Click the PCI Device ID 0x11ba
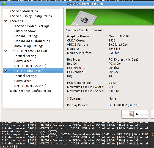Viewport: 154px width, 148px height. tap(114, 68)
